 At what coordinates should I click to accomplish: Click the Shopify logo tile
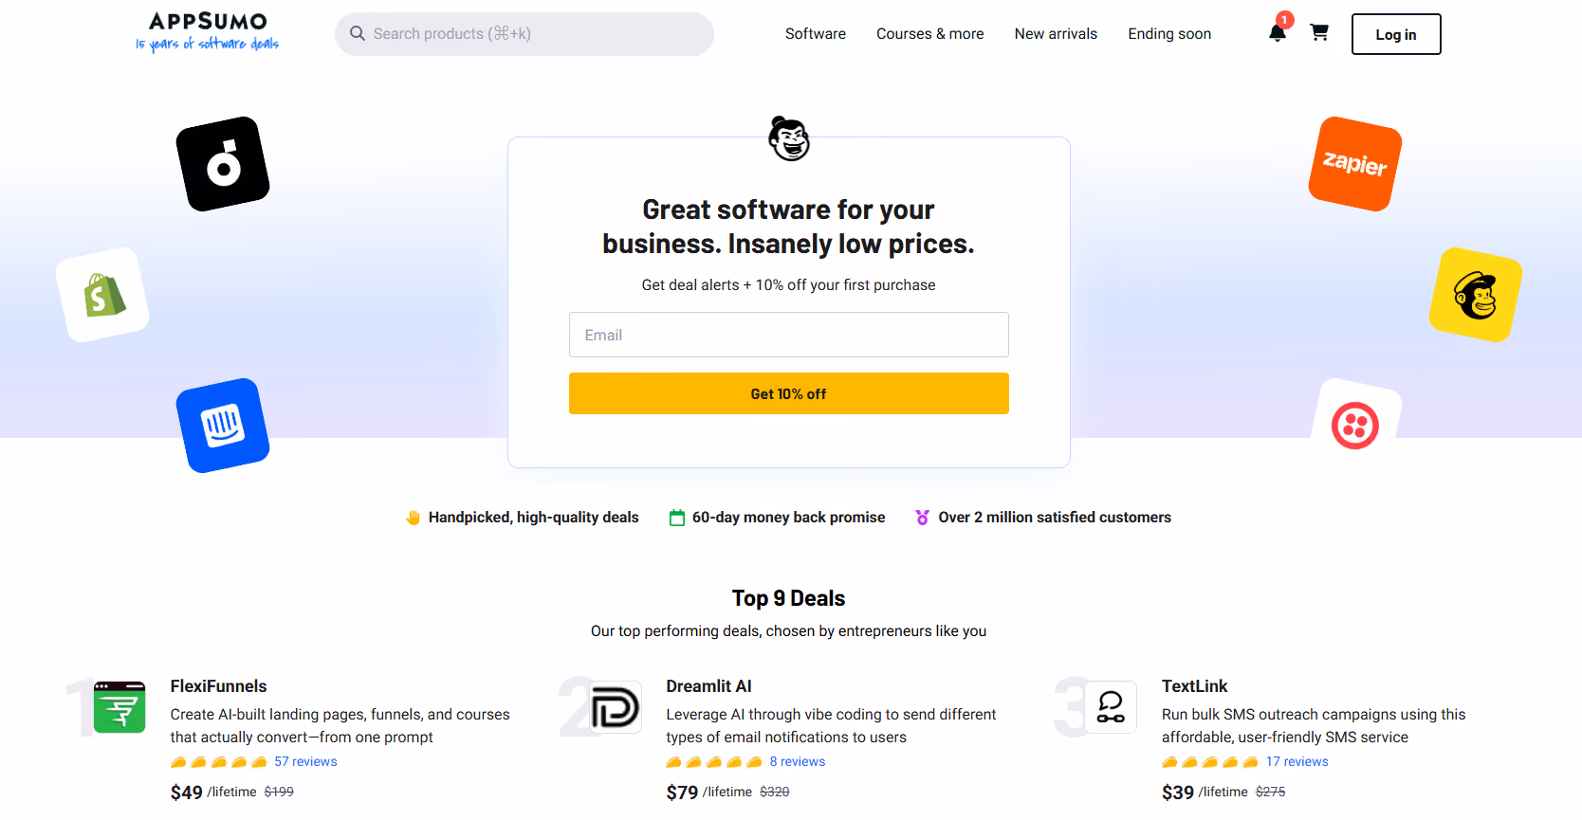pos(102,295)
